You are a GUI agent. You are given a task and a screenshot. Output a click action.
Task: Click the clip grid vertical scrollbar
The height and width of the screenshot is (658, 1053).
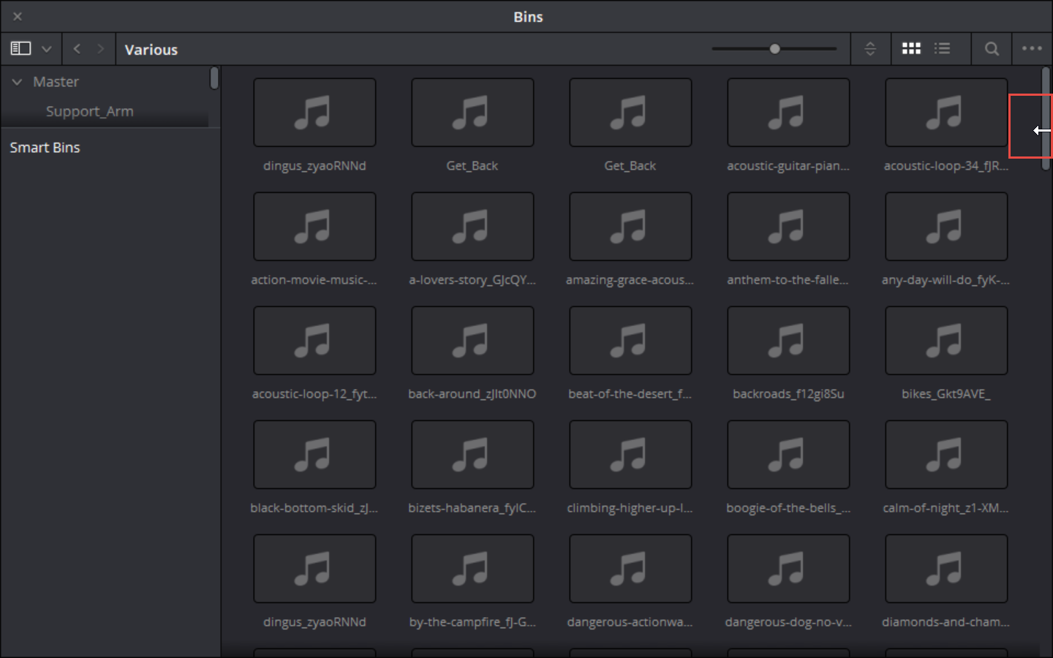(x=1046, y=118)
